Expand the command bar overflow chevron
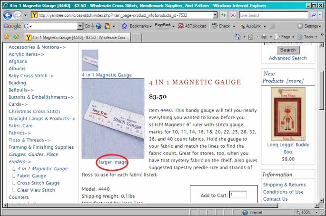This screenshot has height=216, width=326. [x=322, y=35]
